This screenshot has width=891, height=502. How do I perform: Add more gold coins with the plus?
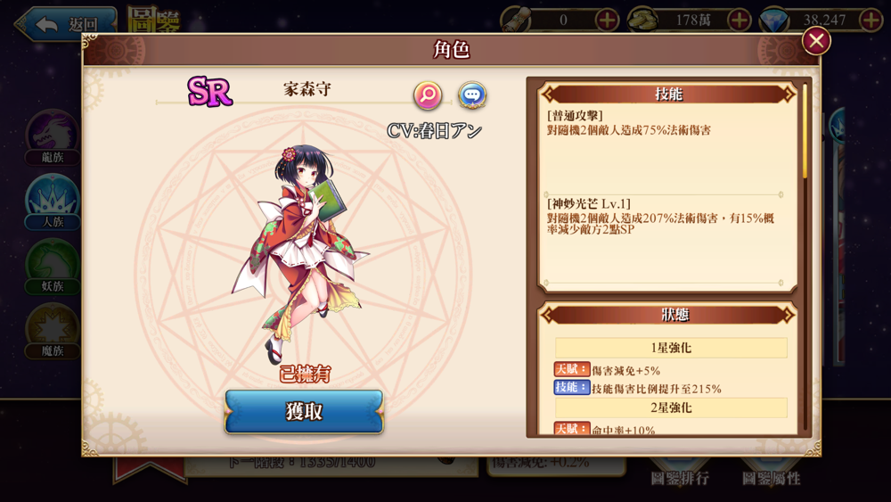tap(739, 20)
